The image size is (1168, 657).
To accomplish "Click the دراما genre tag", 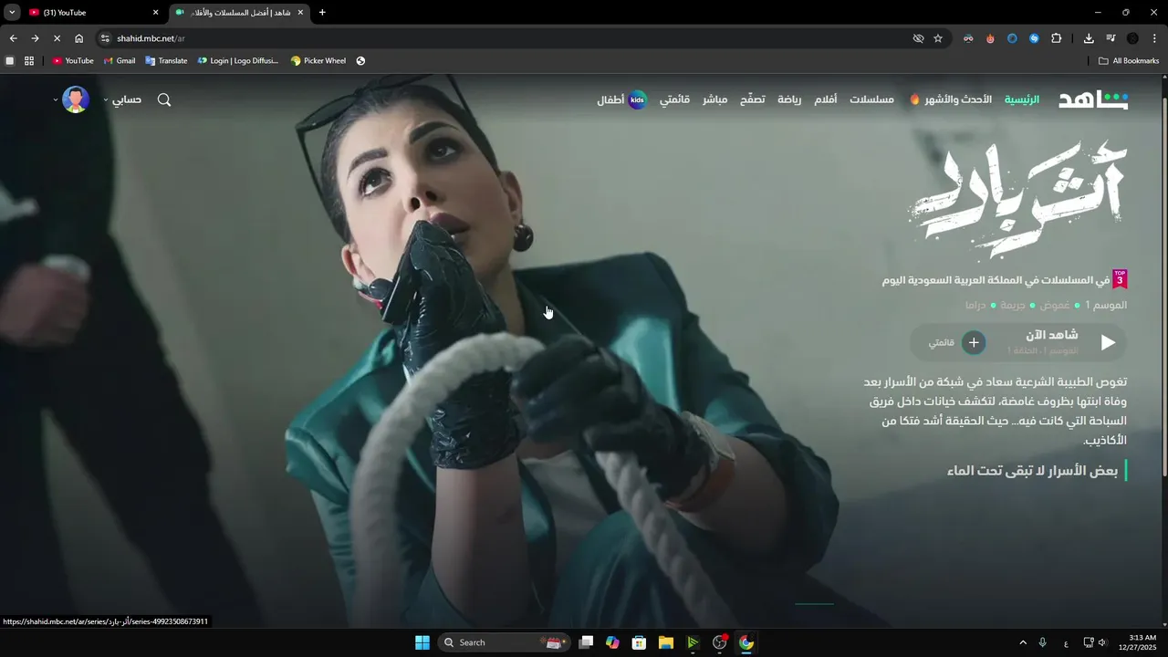I will coord(976,305).
